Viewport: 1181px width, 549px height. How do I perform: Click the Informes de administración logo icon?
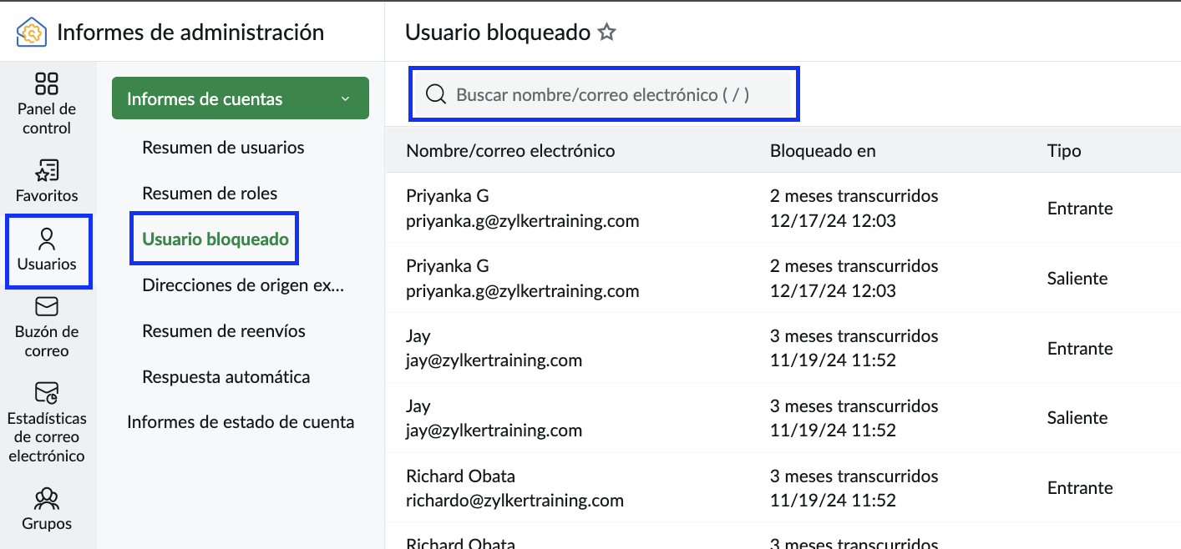pos(32,33)
